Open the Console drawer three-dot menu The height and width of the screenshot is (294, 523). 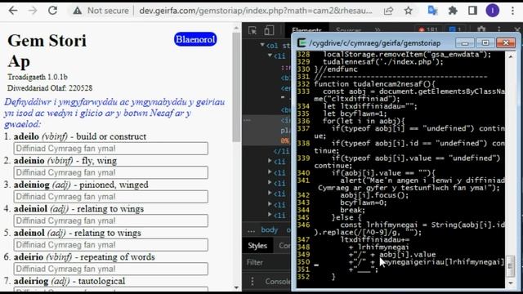tap(253, 281)
